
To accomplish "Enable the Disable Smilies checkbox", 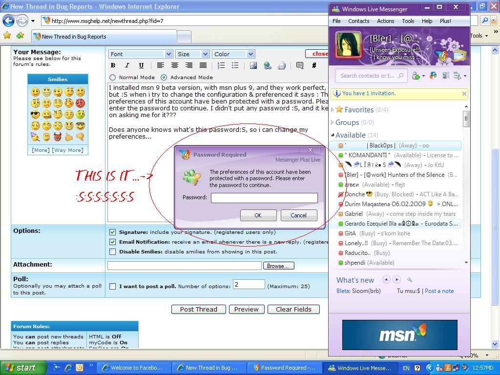I will pos(113,252).
